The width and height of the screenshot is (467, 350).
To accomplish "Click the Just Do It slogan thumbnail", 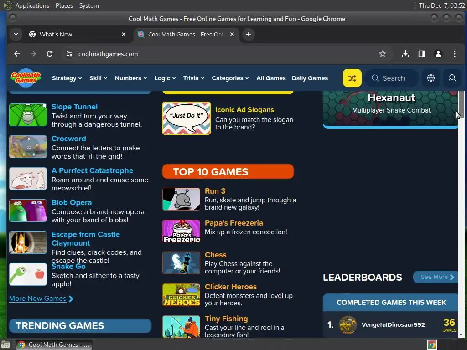I will [187, 118].
